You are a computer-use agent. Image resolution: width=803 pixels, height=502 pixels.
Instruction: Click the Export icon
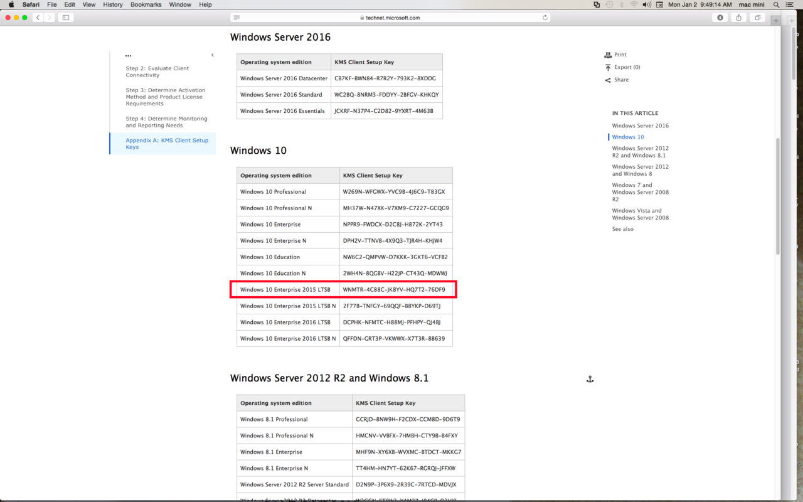pyautogui.click(x=608, y=67)
